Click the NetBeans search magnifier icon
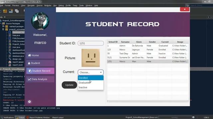Viewport: 213px width, 119px height. [x=187, y=5]
